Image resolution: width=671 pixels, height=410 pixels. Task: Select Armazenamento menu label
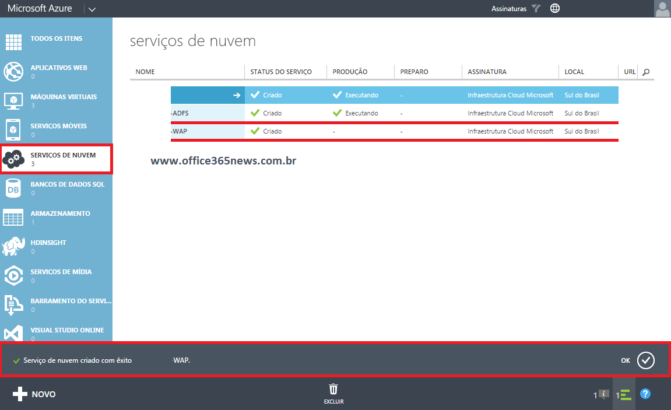click(x=61, y=213)
